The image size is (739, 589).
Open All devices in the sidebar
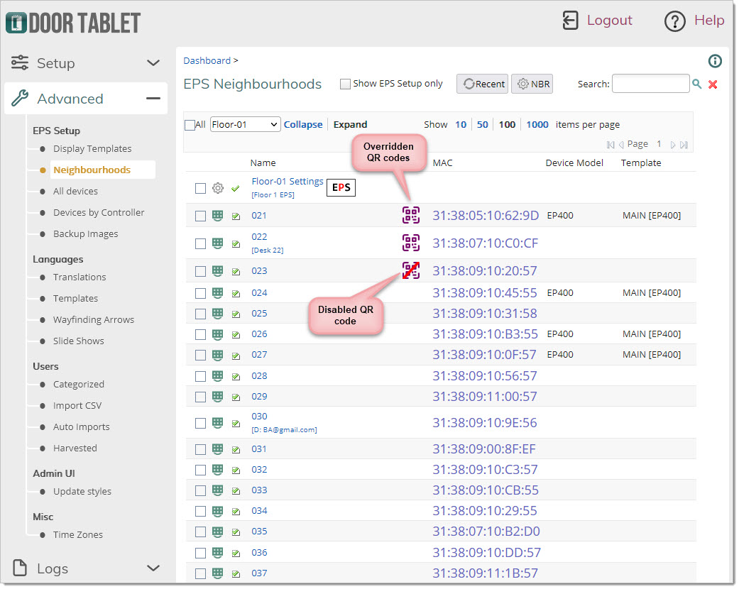75,191
